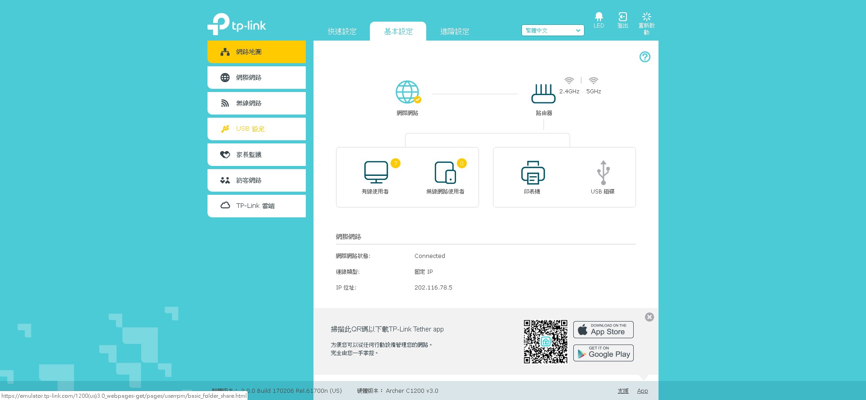The width and height of the screenshot is (866, 400).
Task: Select 網路地圖 in the sidebar
Action: pos(257,52)
